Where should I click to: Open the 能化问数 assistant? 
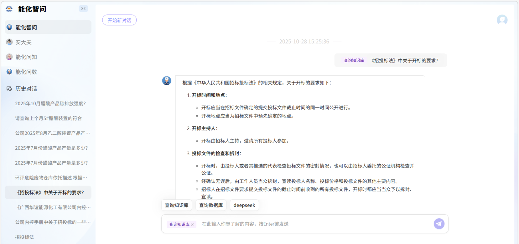[26, 72]
